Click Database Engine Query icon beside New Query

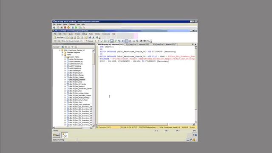[68, 37]
